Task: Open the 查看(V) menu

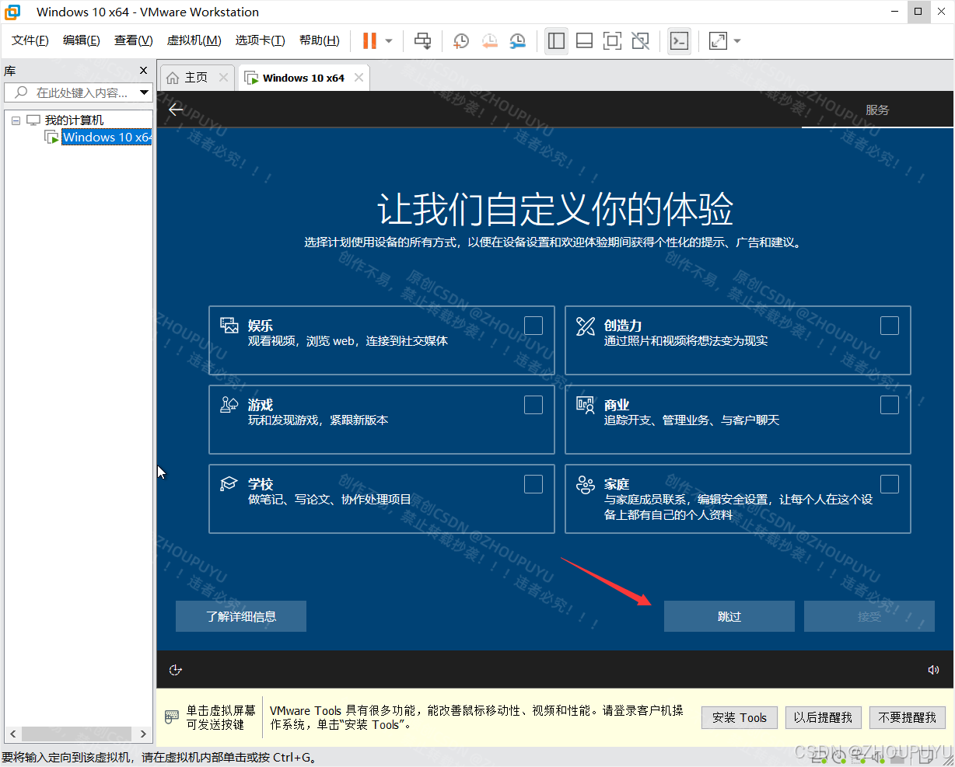Action: point(134,40)
